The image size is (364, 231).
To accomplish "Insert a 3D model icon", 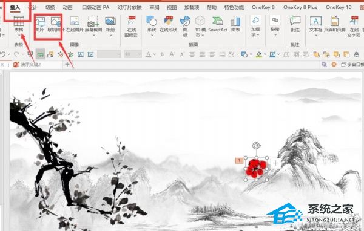I will 200,26.
